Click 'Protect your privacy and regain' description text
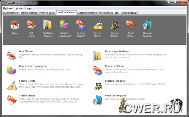This screenshot has width=189, height=117. (49, 100)
